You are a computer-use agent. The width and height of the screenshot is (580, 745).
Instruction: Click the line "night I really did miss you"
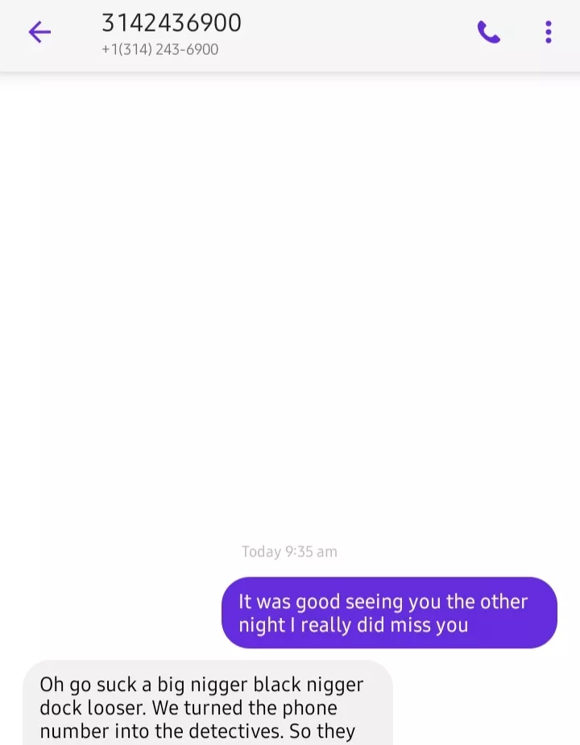pos(353,625)
